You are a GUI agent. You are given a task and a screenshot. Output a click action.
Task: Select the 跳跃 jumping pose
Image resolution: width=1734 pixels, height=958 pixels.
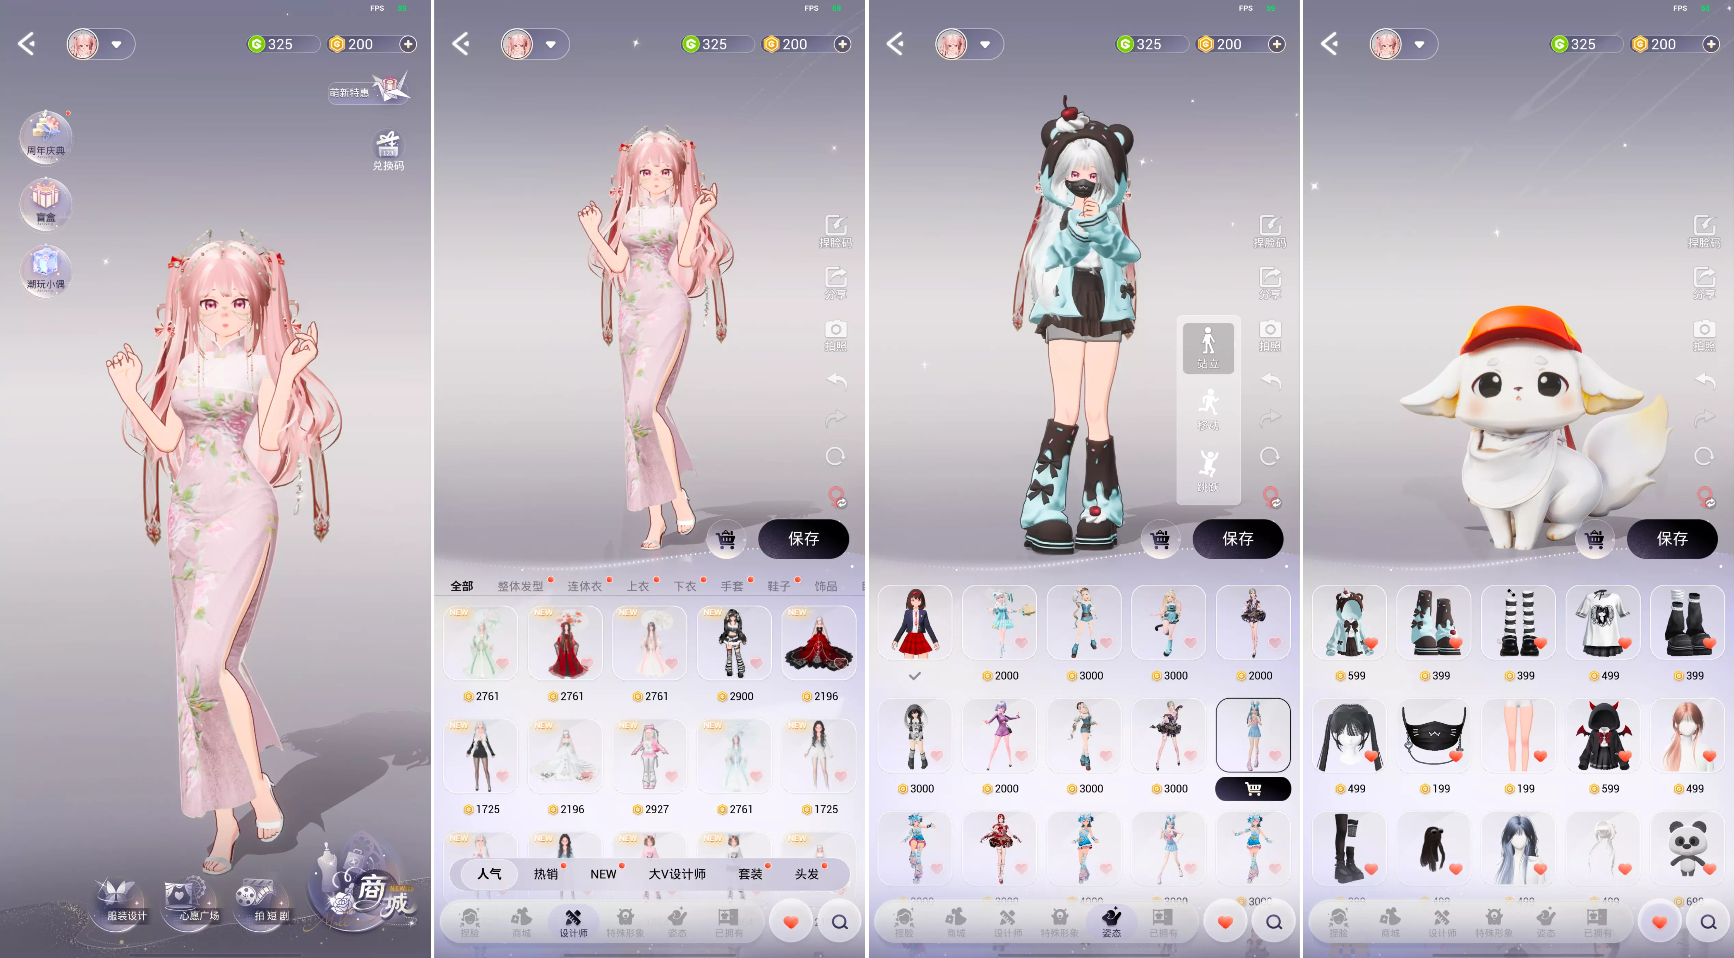coord(1208,471)
